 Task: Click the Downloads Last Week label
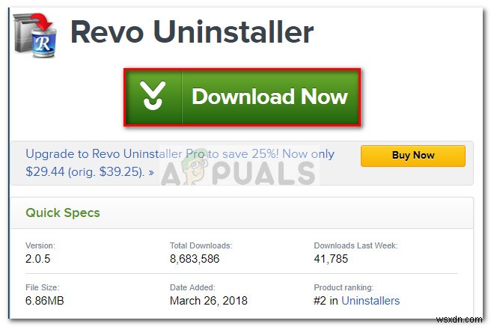pyautogui.click(x=356, y=245)
